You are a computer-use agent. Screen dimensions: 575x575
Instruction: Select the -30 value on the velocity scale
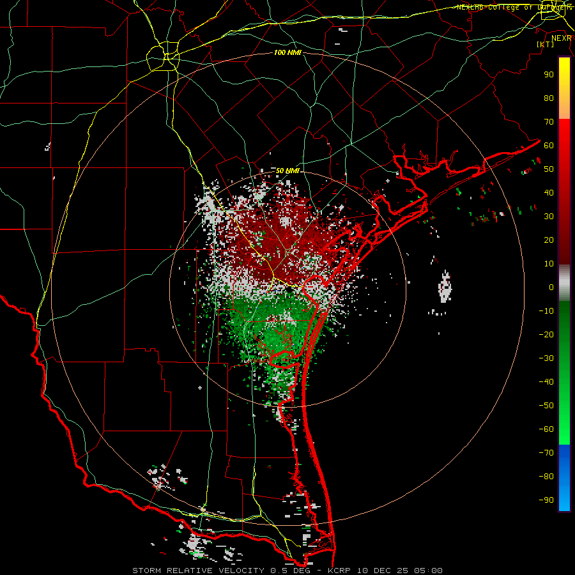coord(546,358)
